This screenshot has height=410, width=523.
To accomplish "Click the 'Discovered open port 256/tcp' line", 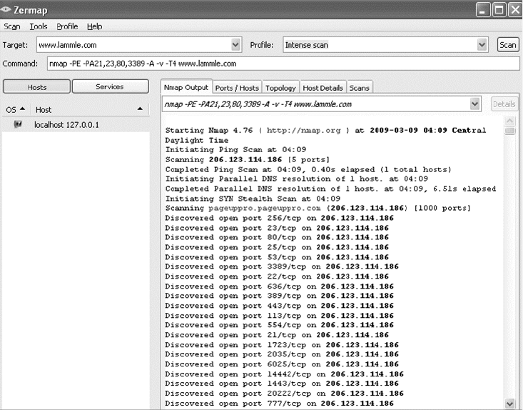I will (x=279, y=218).
